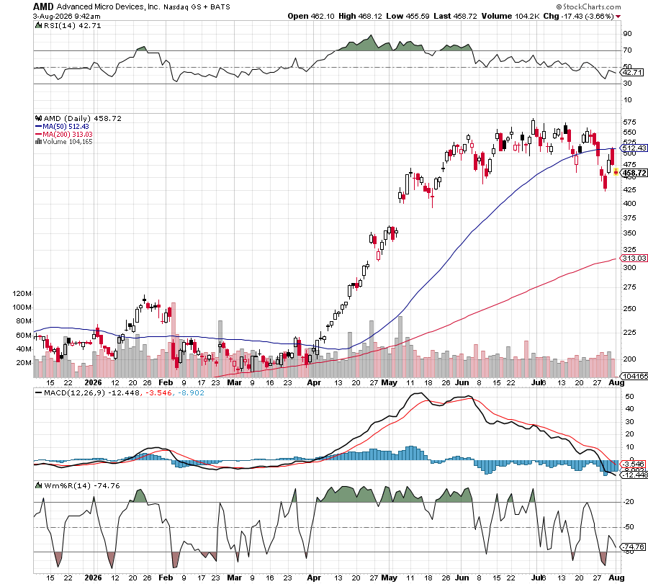Click the bottom-axis 2026 year label
The image size is (648, 584).
point(93,578)
